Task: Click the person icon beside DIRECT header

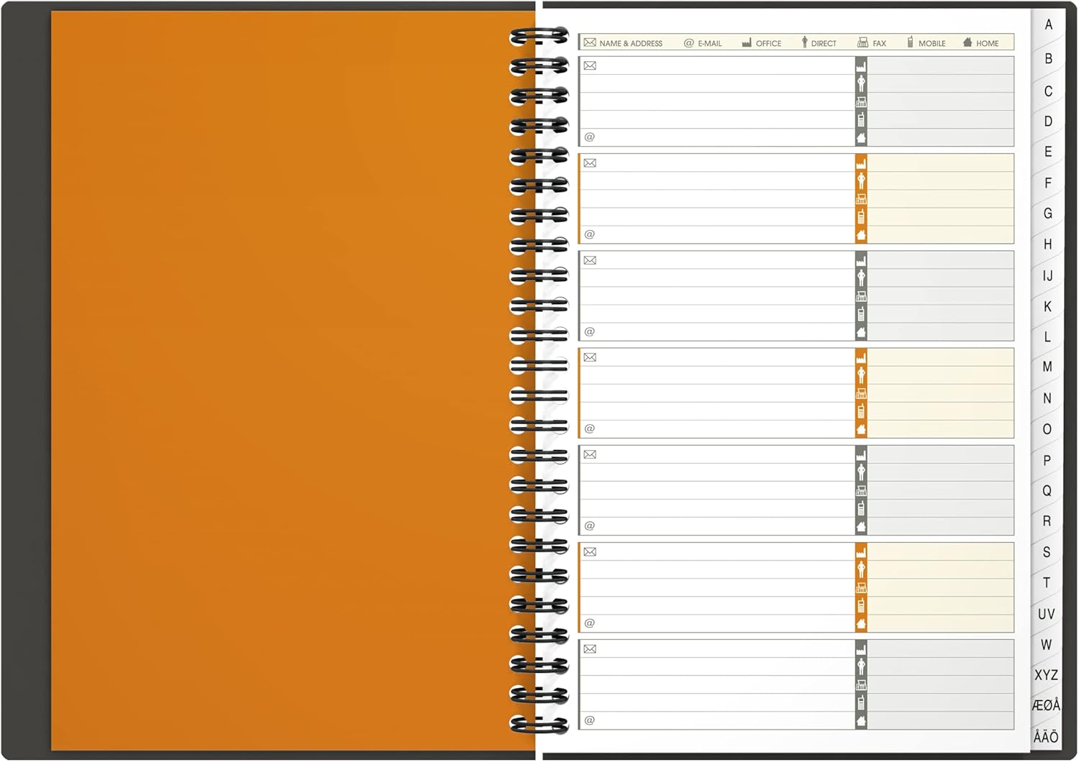Action: tap(804, 43)
